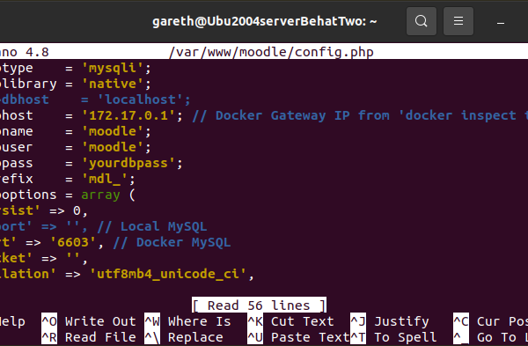Click the 'mysqli' value

click(113, 68)
